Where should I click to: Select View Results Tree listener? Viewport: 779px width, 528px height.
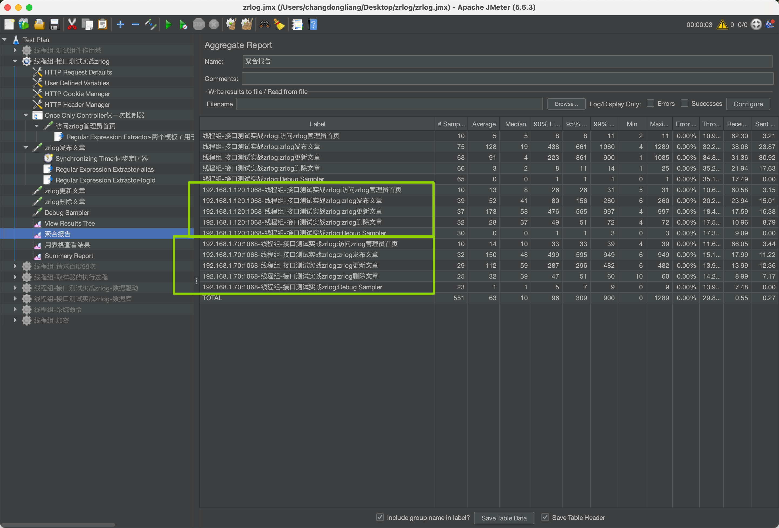[69, 223]
